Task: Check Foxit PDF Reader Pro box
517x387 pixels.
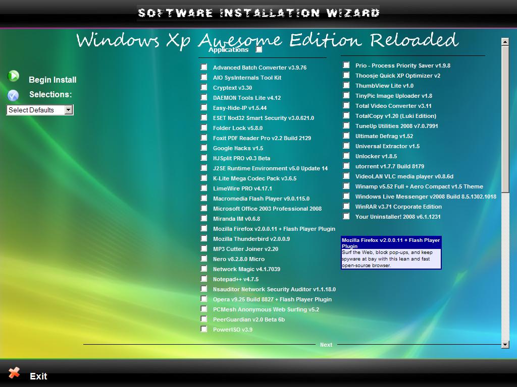Action: 204,138
